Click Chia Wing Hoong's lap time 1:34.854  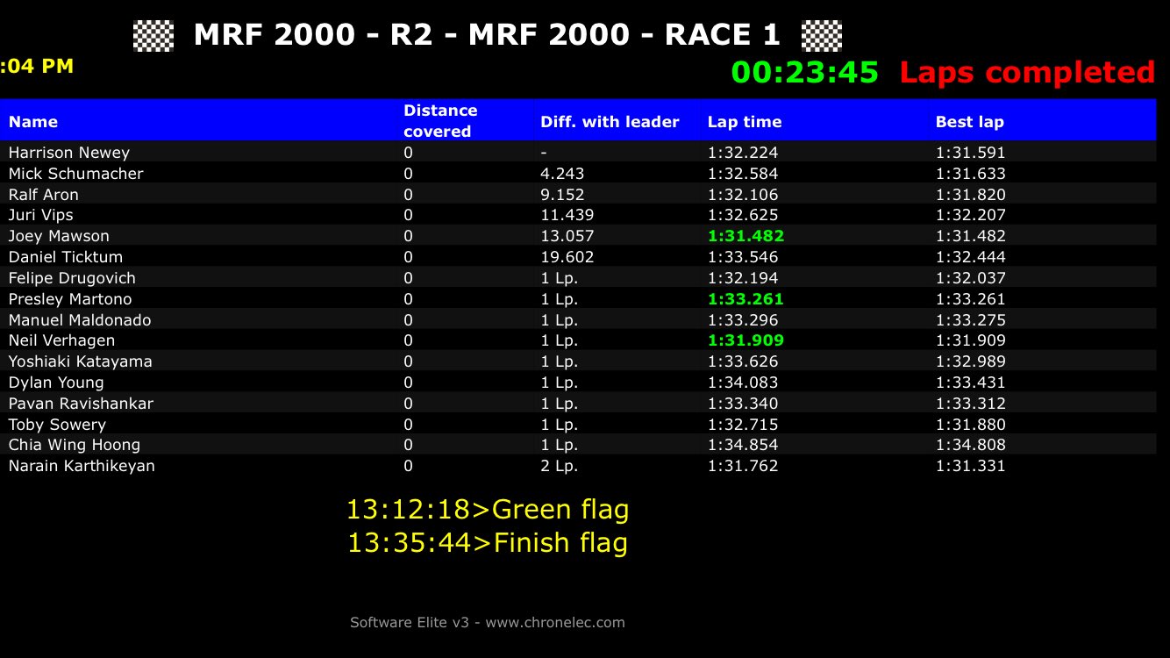[743, 445]
